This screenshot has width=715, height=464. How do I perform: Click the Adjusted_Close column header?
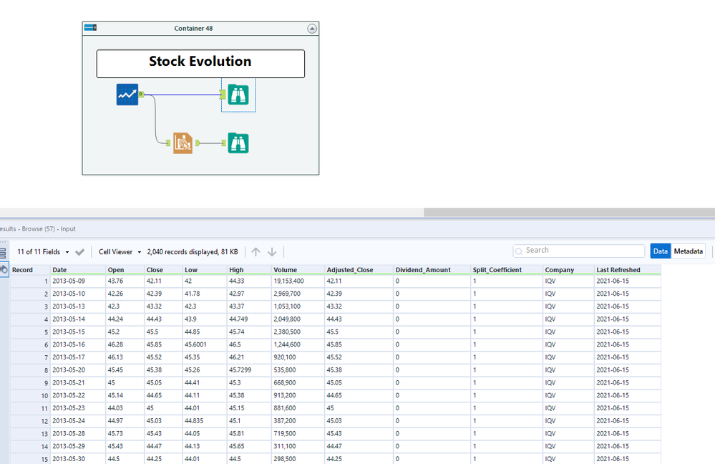pyautogui.click(x=349, y=270)
